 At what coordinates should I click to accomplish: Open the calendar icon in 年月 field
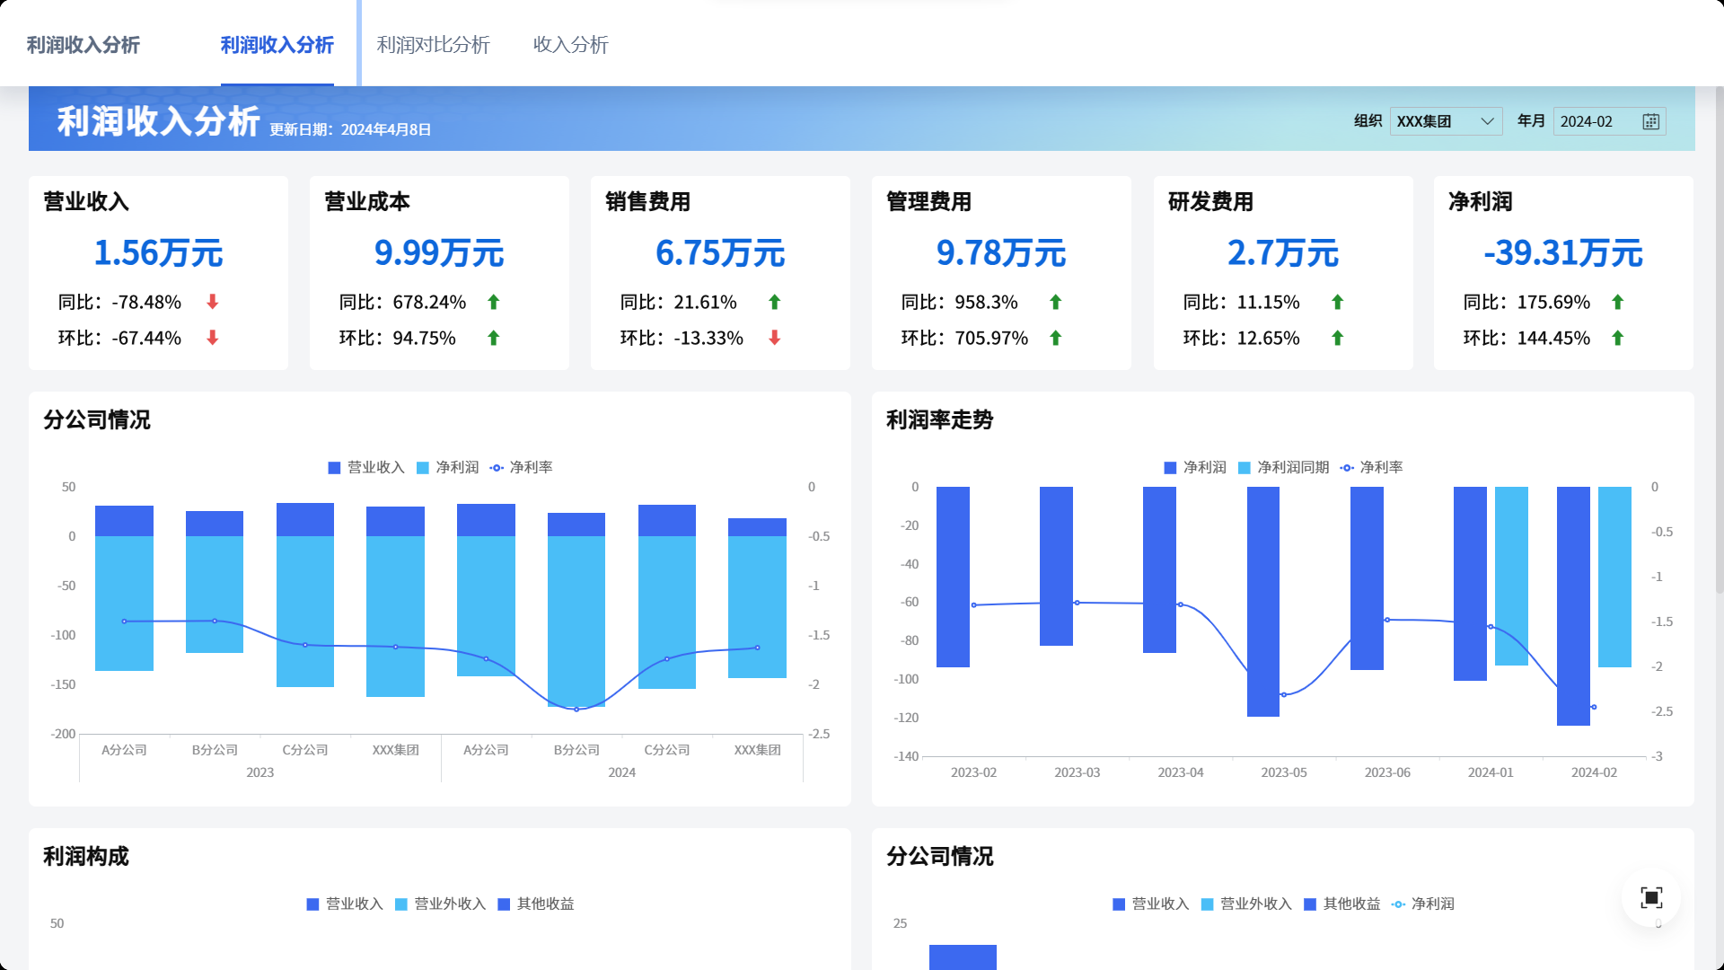click(x=1650, y=121)
